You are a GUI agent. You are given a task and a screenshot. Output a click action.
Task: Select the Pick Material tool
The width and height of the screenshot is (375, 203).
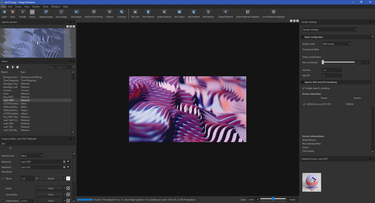148,12
